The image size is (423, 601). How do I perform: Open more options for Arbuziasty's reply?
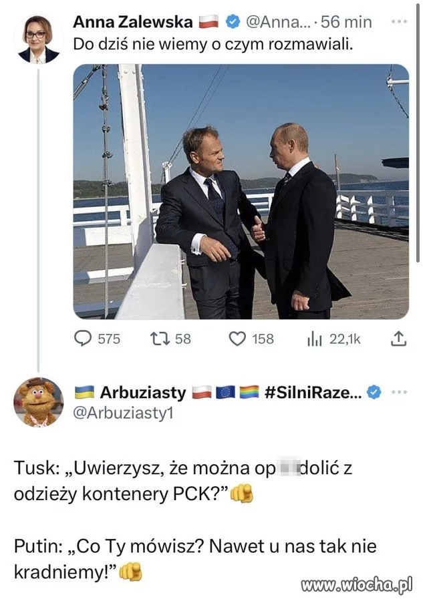pyautogui.click(x=399, y=391)
